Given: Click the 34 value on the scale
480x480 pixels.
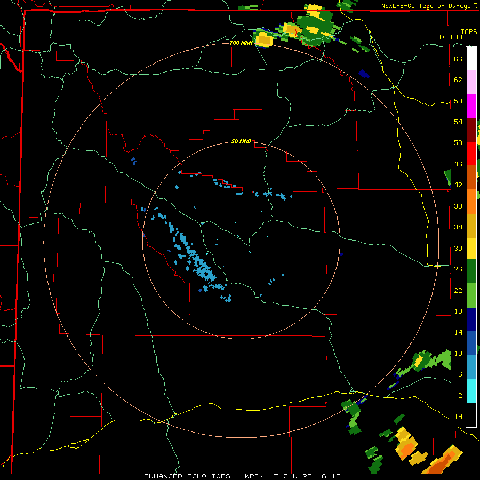Looking at the screenshot, I should (x=458, y=227).
